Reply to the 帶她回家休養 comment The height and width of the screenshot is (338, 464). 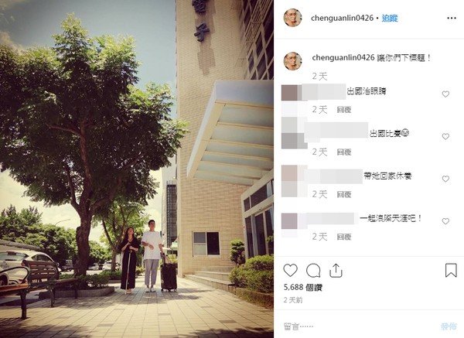click(344, 194)
